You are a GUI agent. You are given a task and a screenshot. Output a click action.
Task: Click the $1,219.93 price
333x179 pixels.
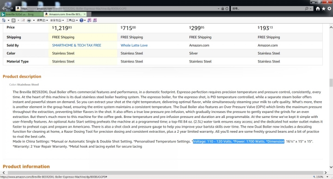click(x=62, y=28)
